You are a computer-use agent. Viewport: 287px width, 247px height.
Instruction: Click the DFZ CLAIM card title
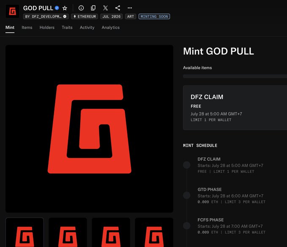207,97
